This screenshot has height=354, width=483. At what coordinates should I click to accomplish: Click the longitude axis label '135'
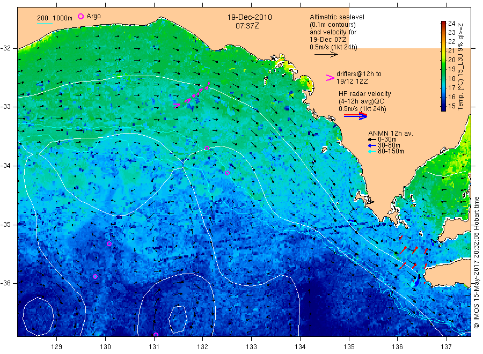[349, 347]
